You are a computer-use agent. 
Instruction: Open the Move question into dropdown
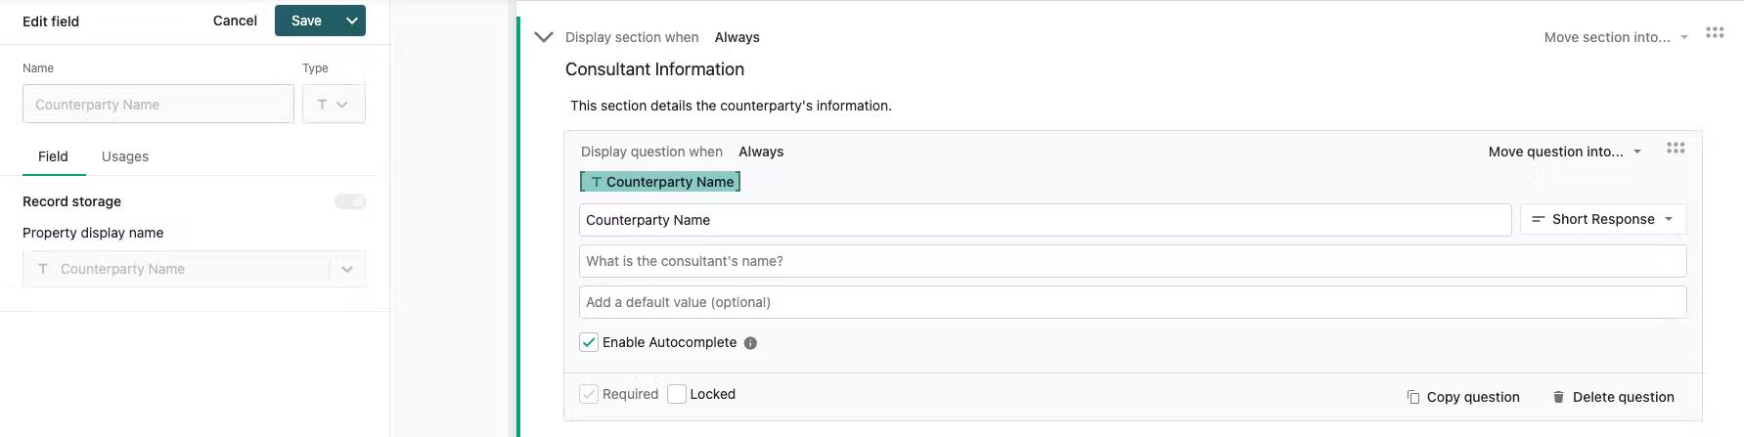click(1565, 152)
